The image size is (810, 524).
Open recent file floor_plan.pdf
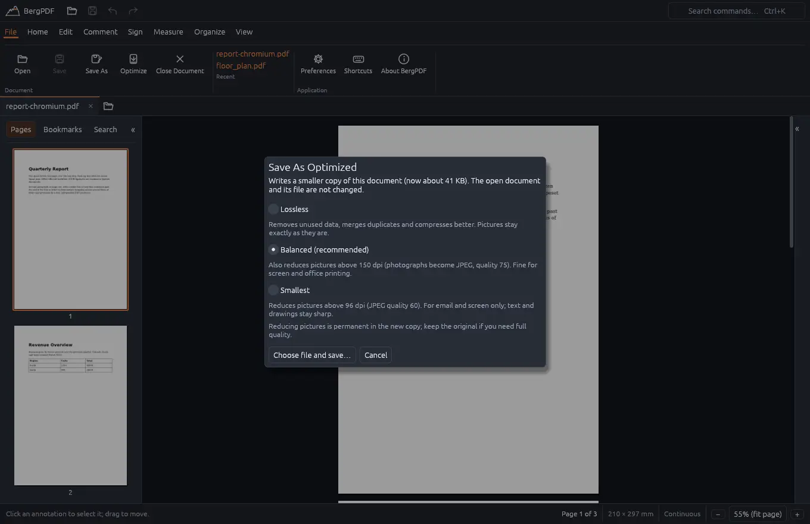pos(241,65)
